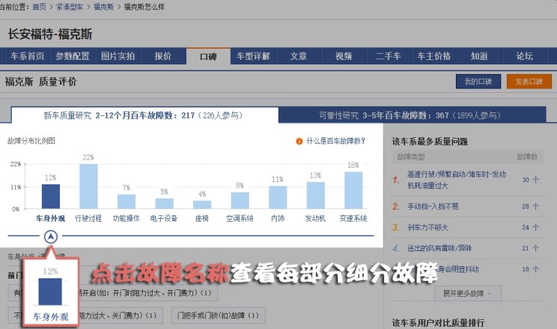This screenshot has height=329, width=557.
Task: Select the 口碑 tab
Action: click(208, 56)
